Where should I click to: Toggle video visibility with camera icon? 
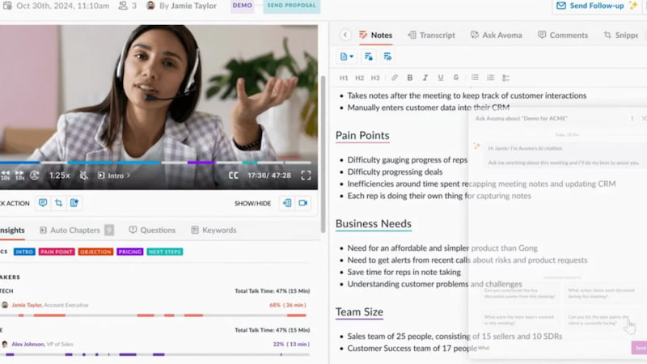(x=303, y=203)
